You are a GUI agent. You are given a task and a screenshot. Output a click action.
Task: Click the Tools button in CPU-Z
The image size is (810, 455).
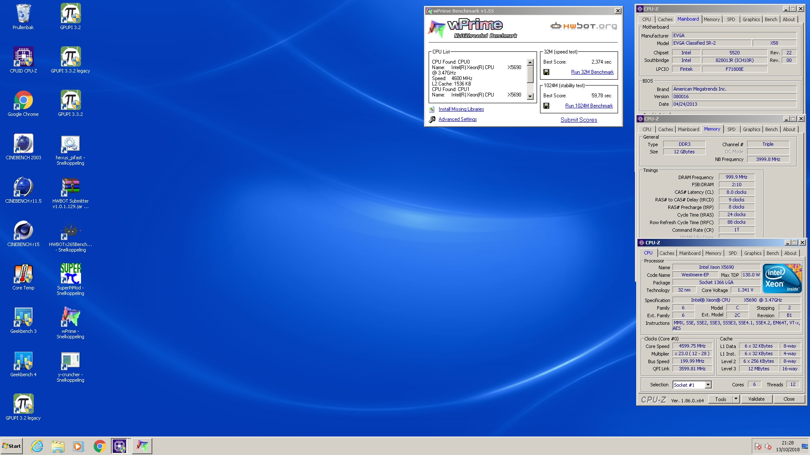721,399
